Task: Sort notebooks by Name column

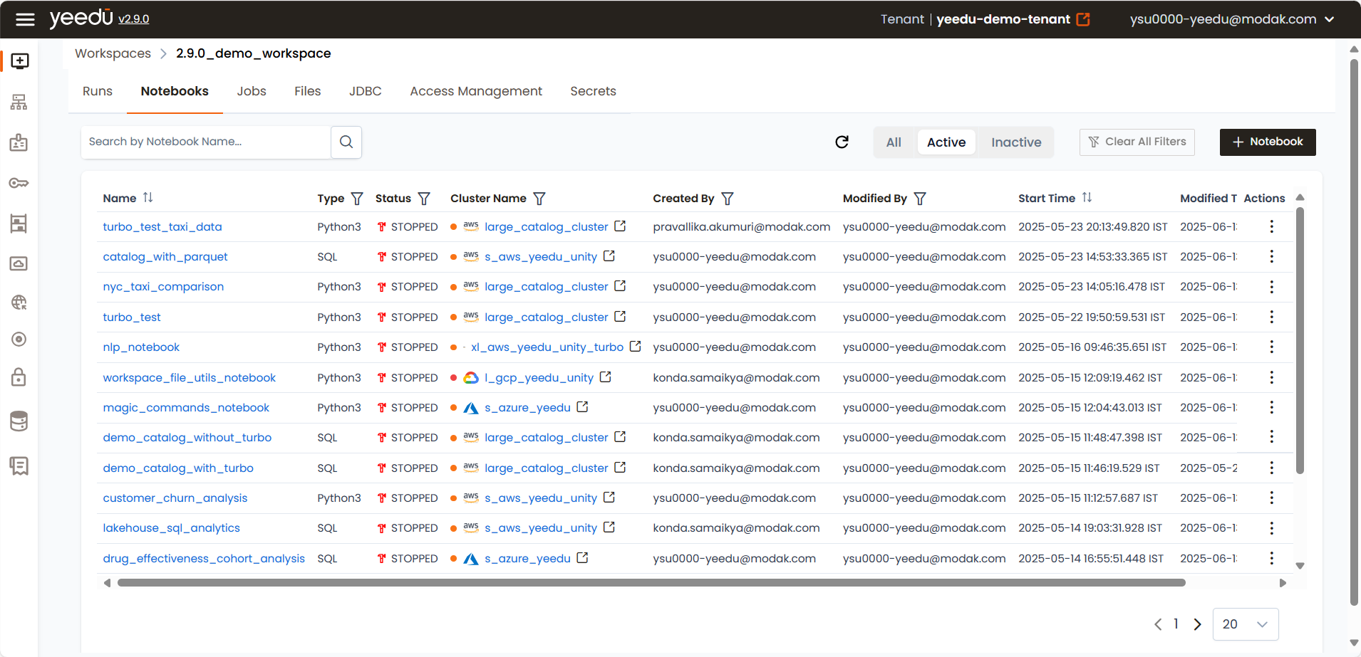Action: pos(148,197)
